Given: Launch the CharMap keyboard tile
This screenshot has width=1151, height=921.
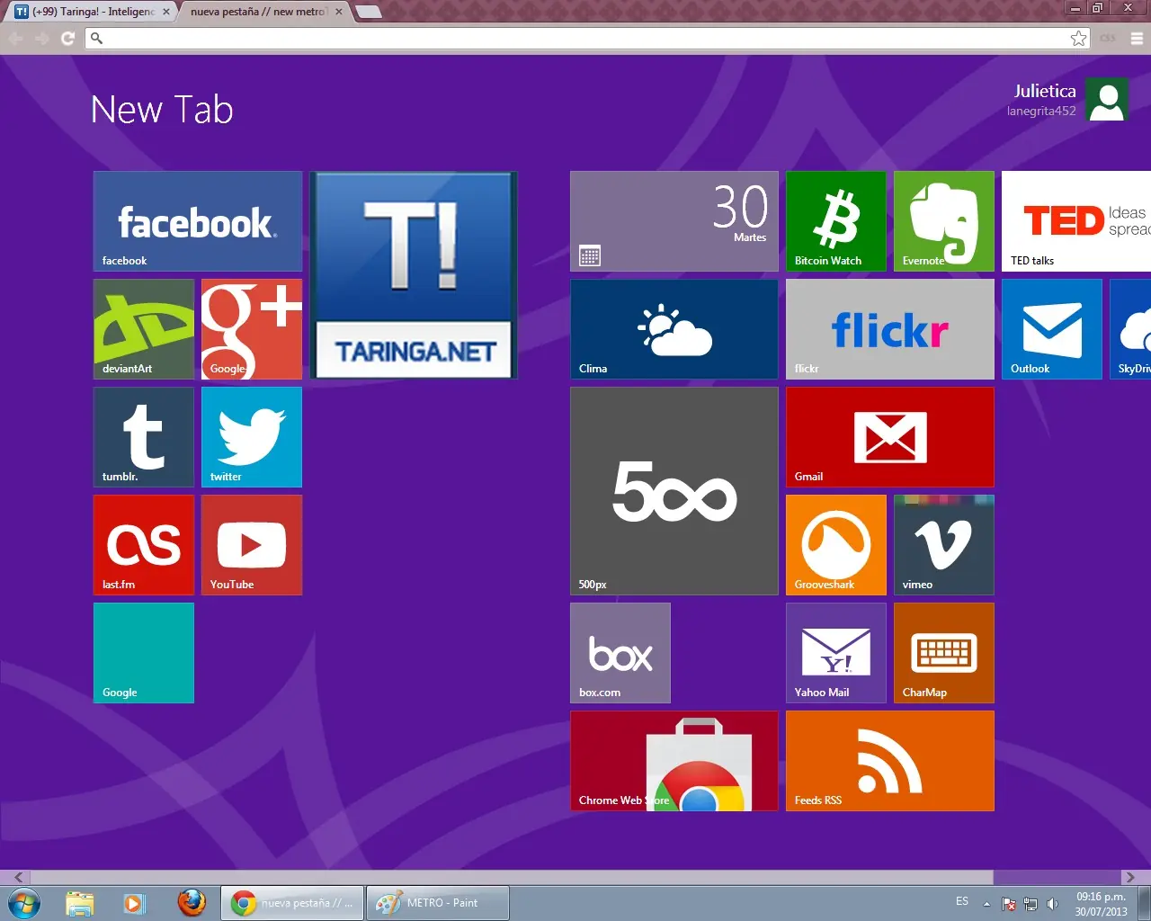Looking at the screenshot, I should coord(944,653).
